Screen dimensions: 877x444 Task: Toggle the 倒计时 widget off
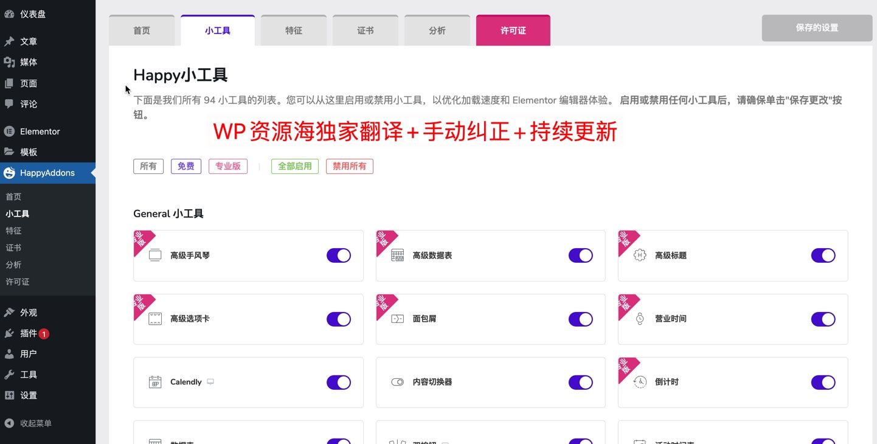pyautogui.click(x=823, y=382)
